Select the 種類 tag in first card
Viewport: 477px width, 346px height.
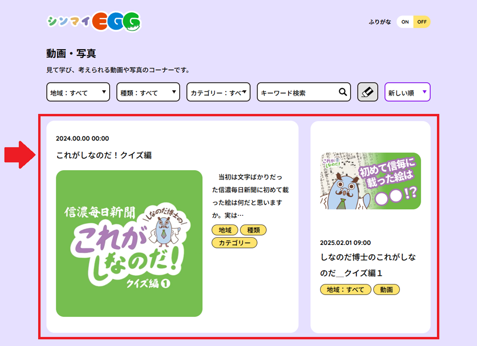point(253,230)
